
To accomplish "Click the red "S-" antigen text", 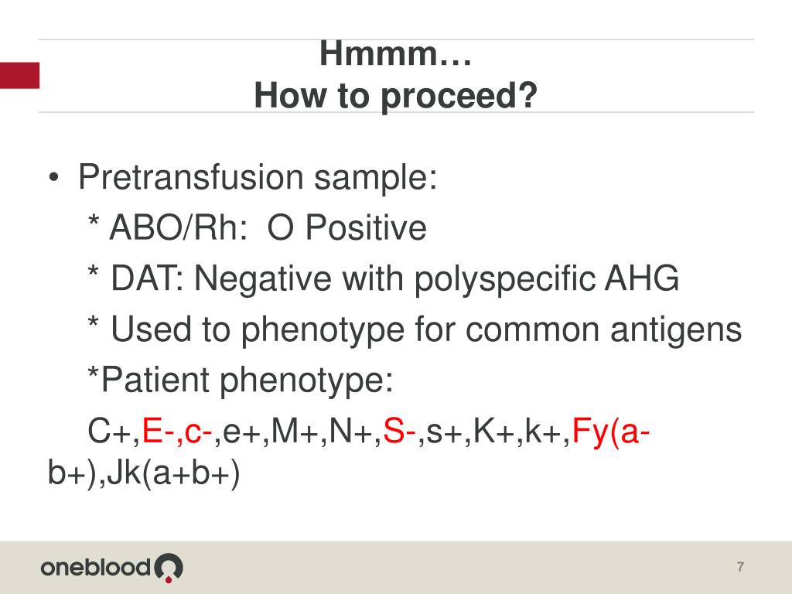I will pyautogui.click(x=399, y=432).
